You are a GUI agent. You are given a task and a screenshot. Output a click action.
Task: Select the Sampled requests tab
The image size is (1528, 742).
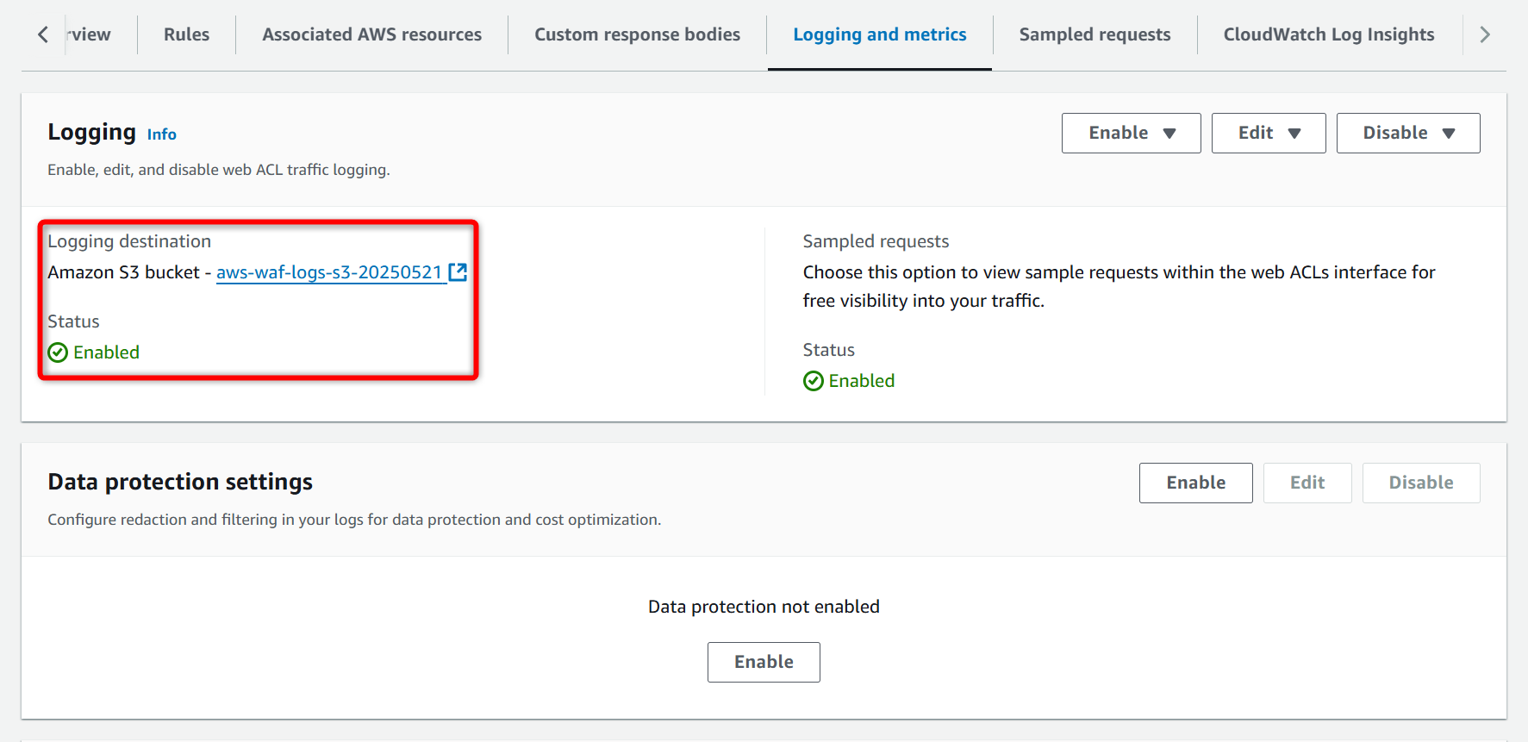pos(1095,34)
